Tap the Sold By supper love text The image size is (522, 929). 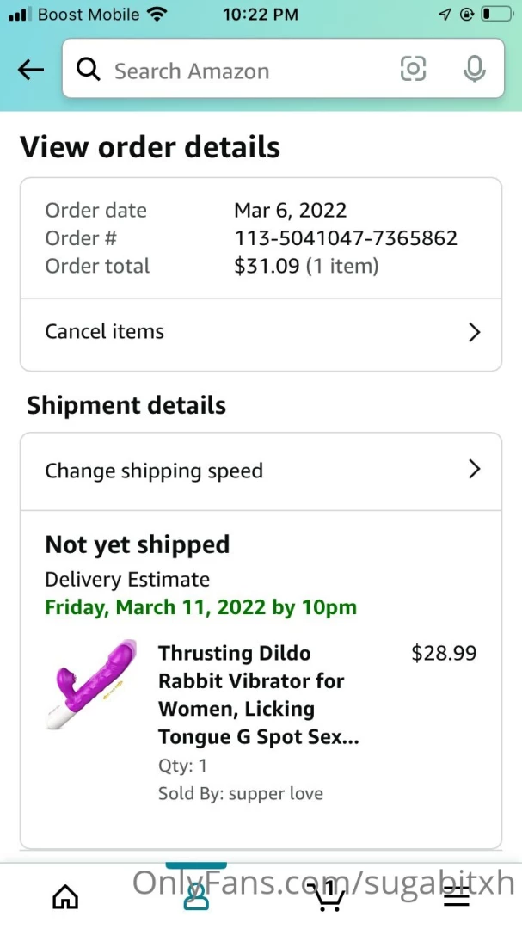241,794
